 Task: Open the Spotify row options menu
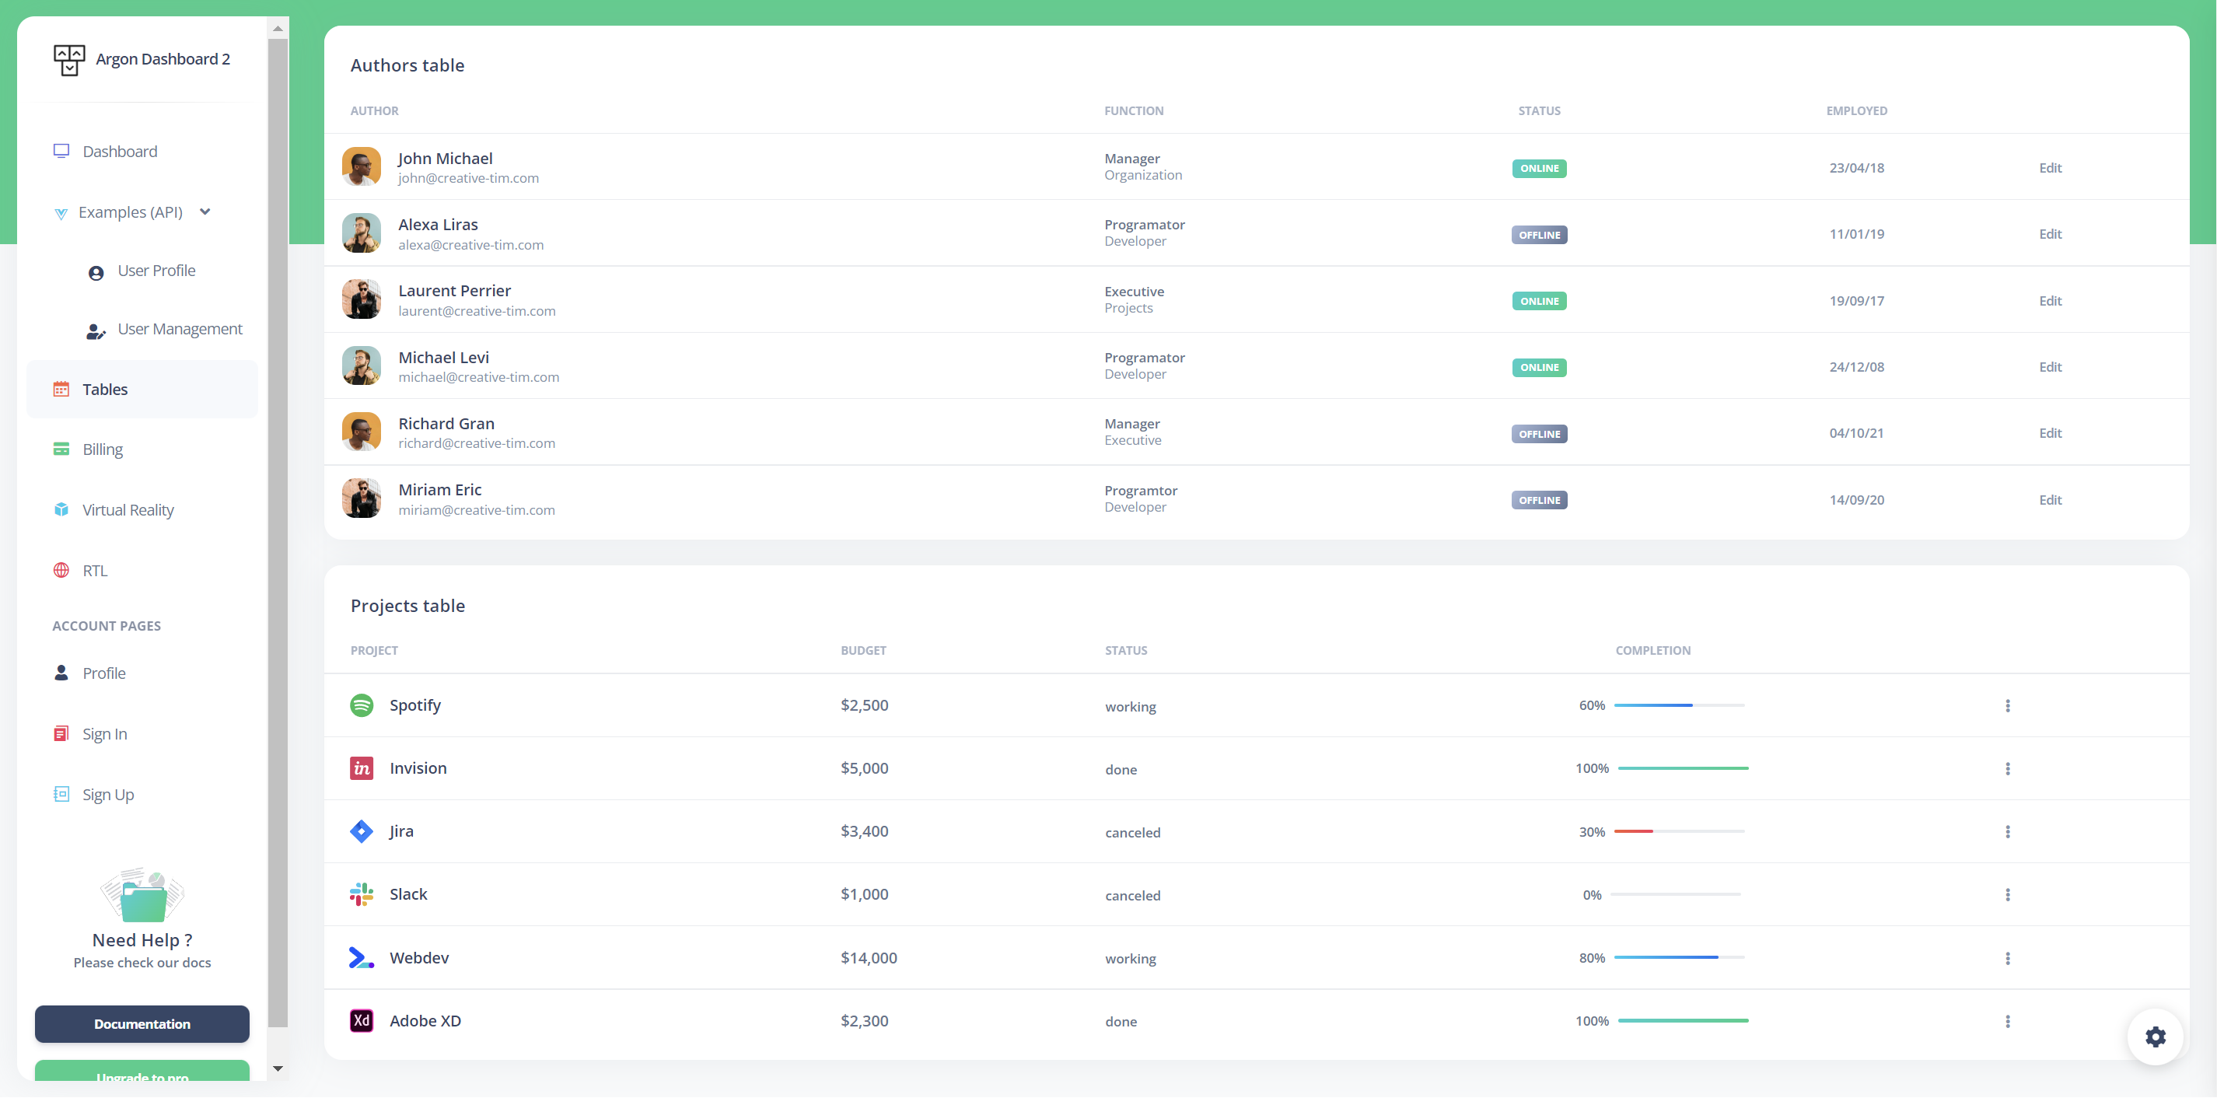point(2007,705)
